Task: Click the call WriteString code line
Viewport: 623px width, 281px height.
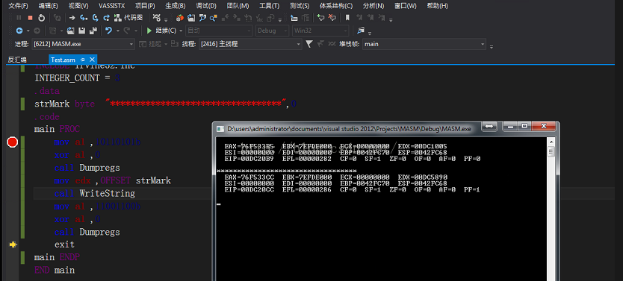Action: [x=95, y=193]
